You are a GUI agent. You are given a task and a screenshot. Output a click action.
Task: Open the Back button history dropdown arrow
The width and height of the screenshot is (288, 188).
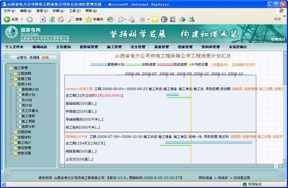(22, 19)
